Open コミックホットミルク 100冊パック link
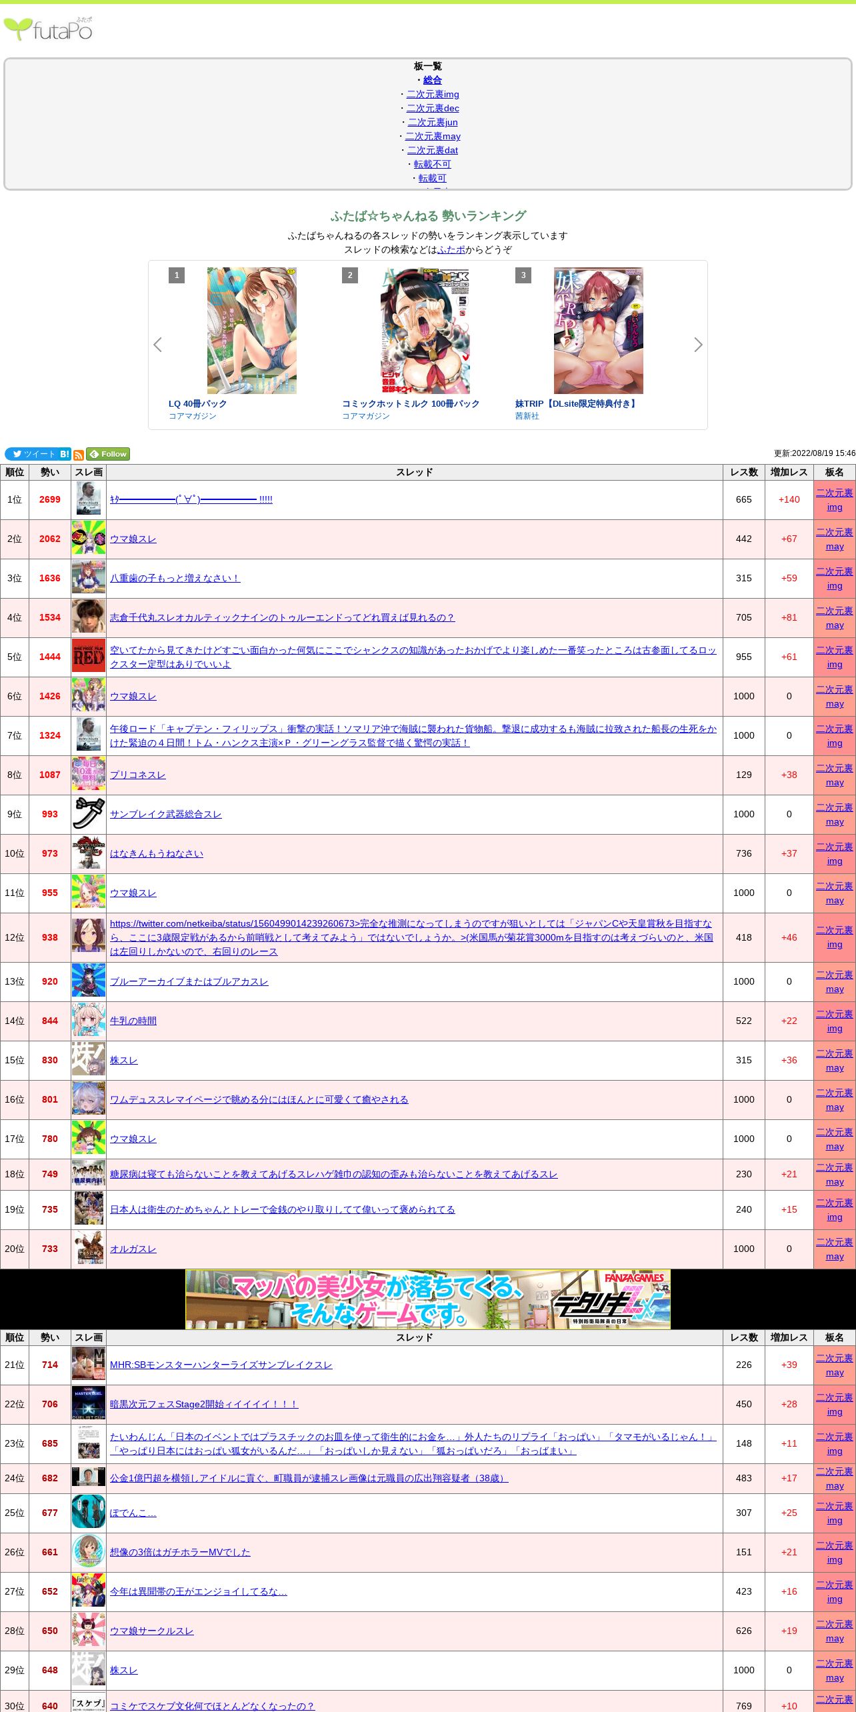The height and width of the screenshot is (1712, 856). tap(411, 404)
